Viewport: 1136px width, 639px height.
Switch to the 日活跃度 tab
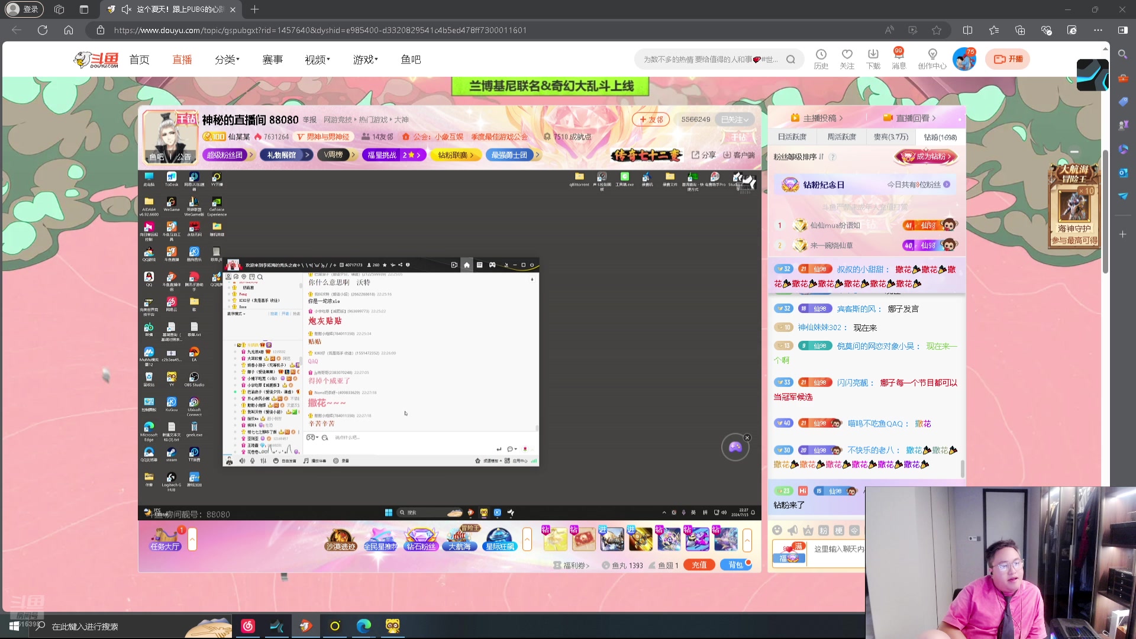pyautogui.click(x=792, y=137)
